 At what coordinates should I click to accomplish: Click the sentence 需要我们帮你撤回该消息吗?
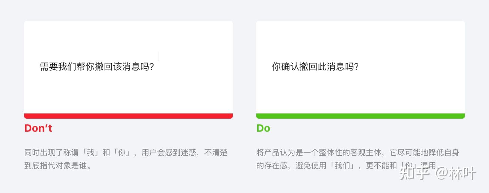(x=97, y=67)
